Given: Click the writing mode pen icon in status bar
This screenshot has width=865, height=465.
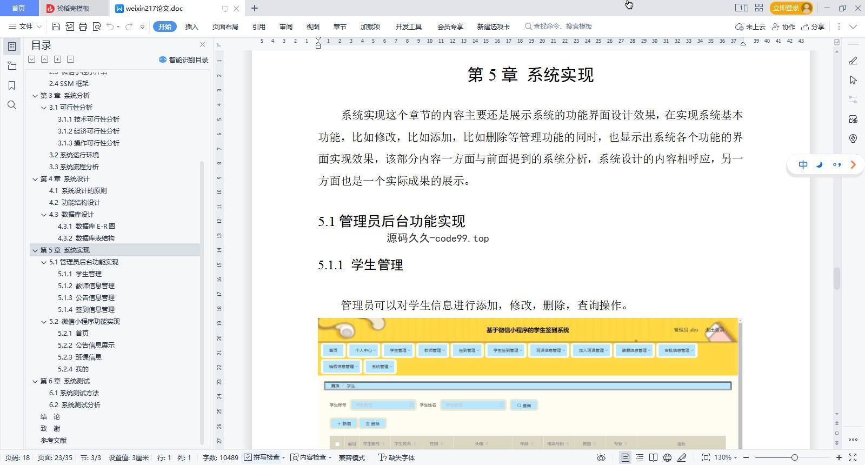Looking at the screenshot, I should (x=682, y=457).
